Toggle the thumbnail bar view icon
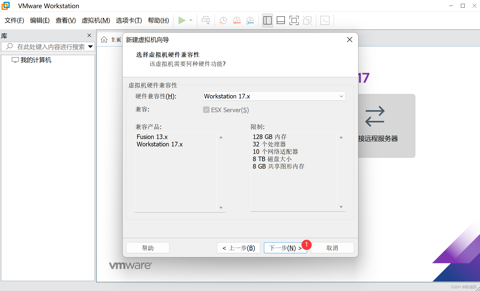Image resolution: width=480 pixels, height=291 pixels. click(281, 20)
